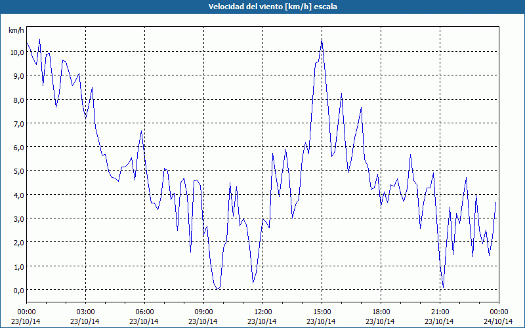Image resolution: width=525 pixels, height=328 pixels.
Task: Click the chart title 'Velocidad del viento [km/h] escala'
Action: 272,7
